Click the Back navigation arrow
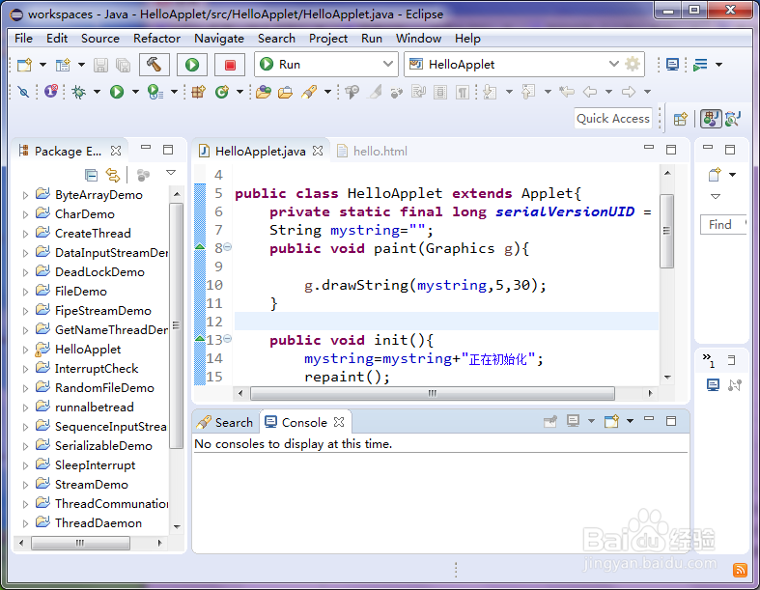The height and width of the screenshot is (590, 760). click(x=590, y=92)
